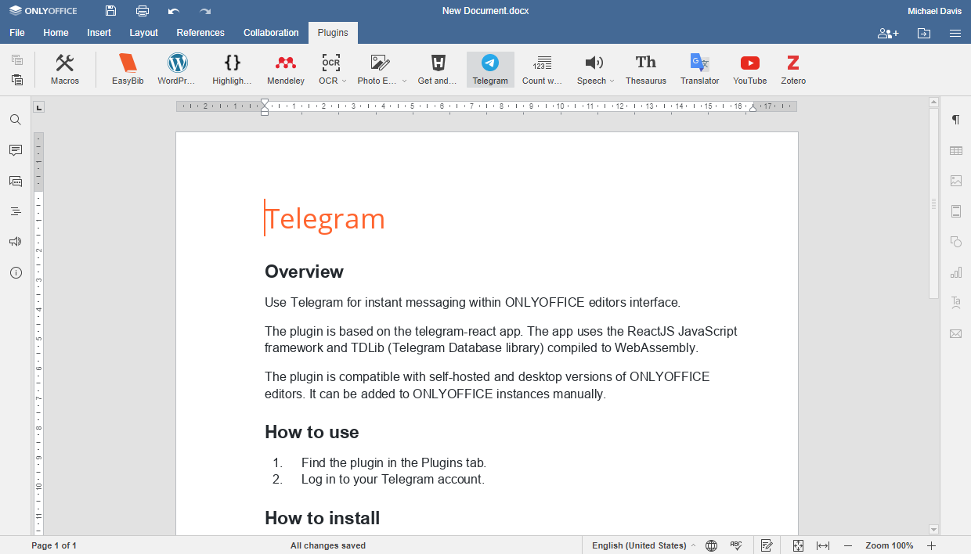
Task: Toggle track changes in status bar
Action: [x=767, y=545]
